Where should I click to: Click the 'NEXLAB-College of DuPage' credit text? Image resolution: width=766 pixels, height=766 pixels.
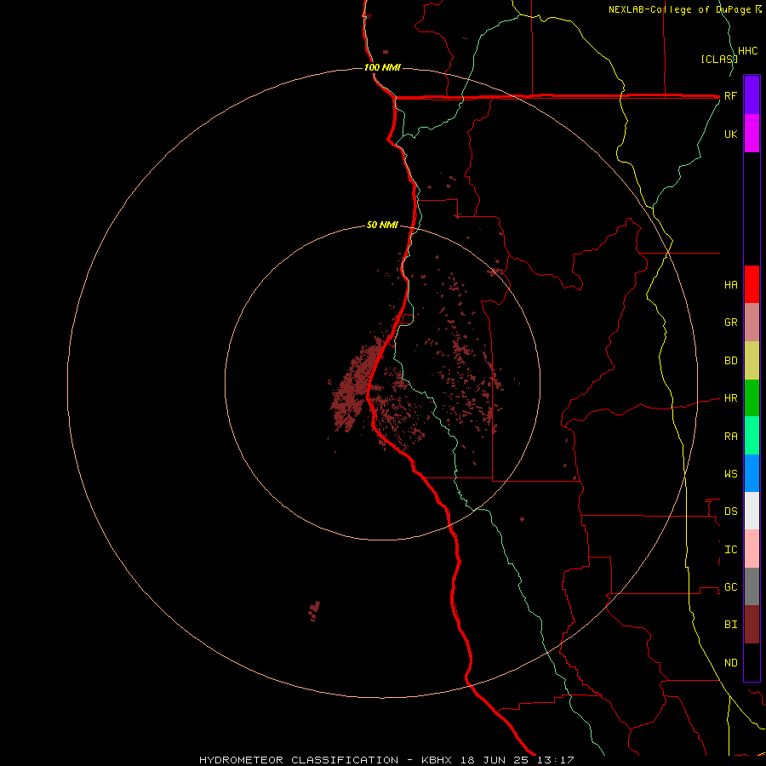point(681,9)
